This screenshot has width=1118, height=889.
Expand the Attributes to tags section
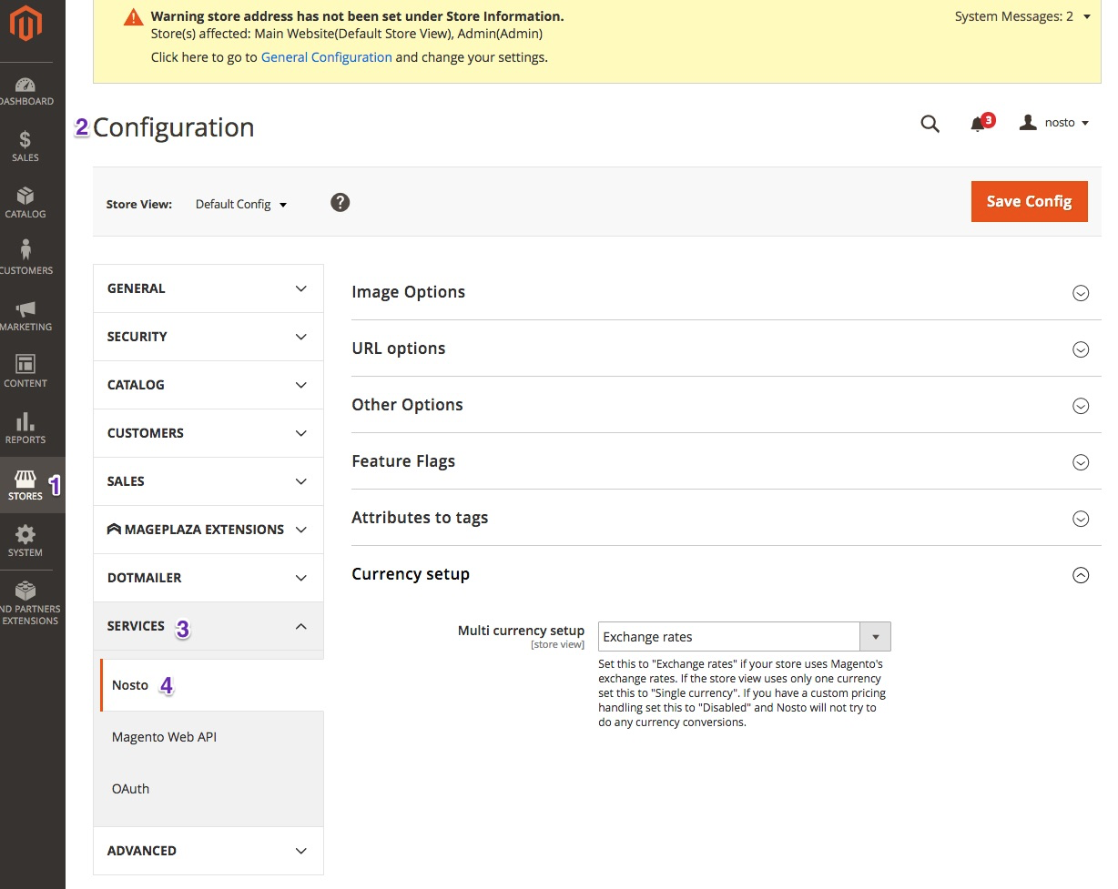click(726, 518)
